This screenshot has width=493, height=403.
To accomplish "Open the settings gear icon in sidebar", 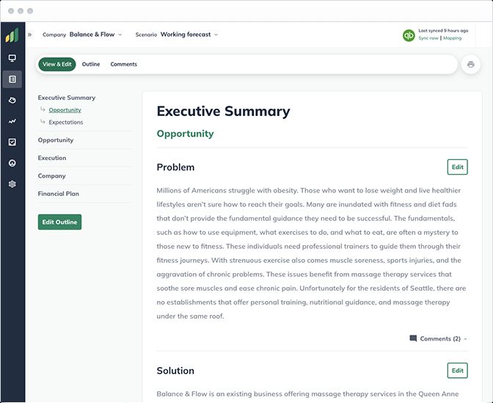I will 12,184.
